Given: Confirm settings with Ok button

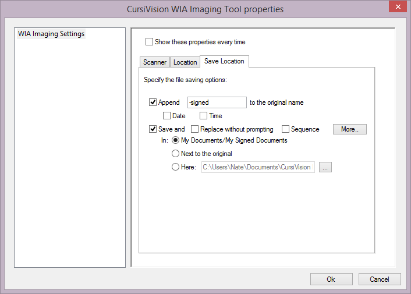Looking at the screenshot, I should click(331, 279).
